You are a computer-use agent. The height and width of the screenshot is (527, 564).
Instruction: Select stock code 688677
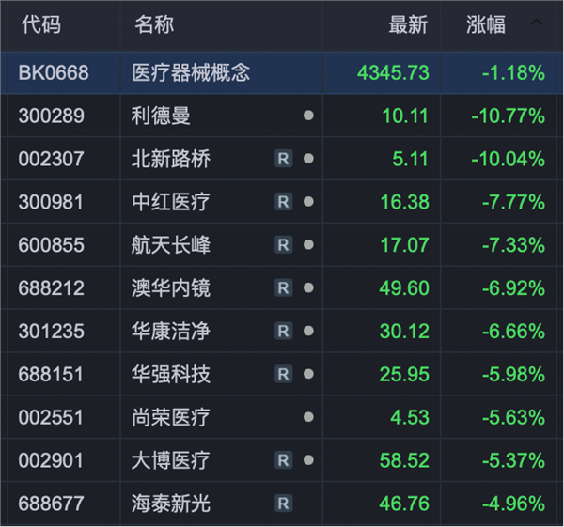click(x=51, y=504)
